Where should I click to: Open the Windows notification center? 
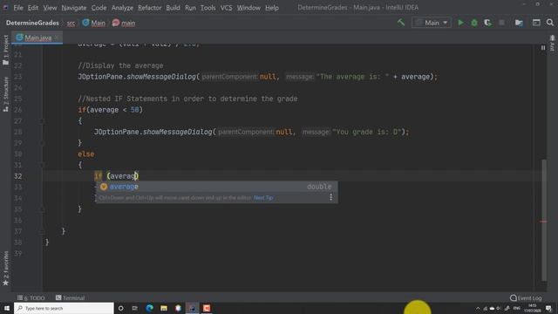point(548,308)
